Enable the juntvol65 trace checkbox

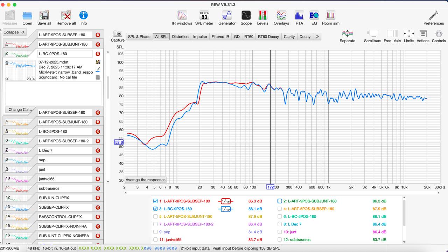point(155,240)
